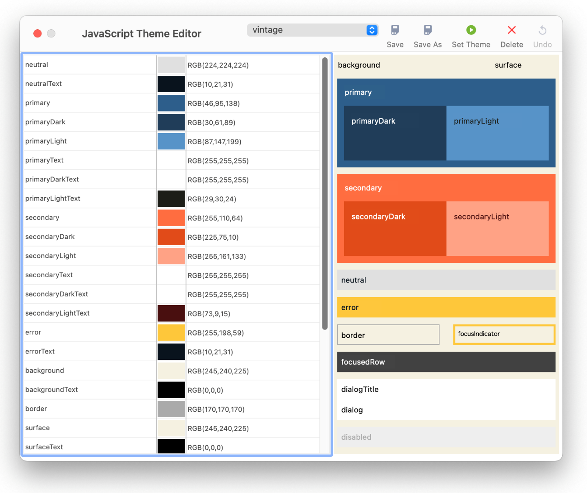Click the primaryLight row color swatch
The image size is (587, 493).
point(171,141)
